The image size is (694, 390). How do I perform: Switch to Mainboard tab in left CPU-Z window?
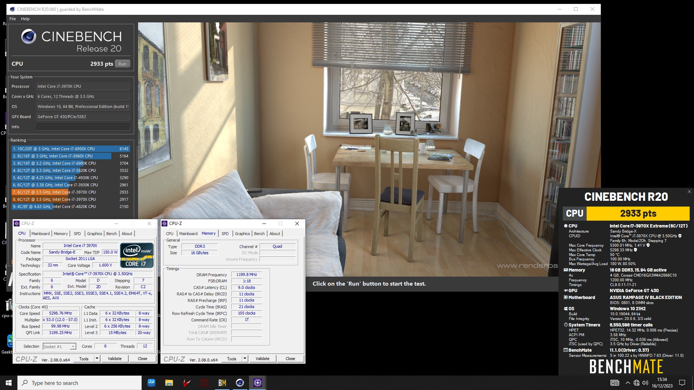pyautogui.click(x=40, y=234)
